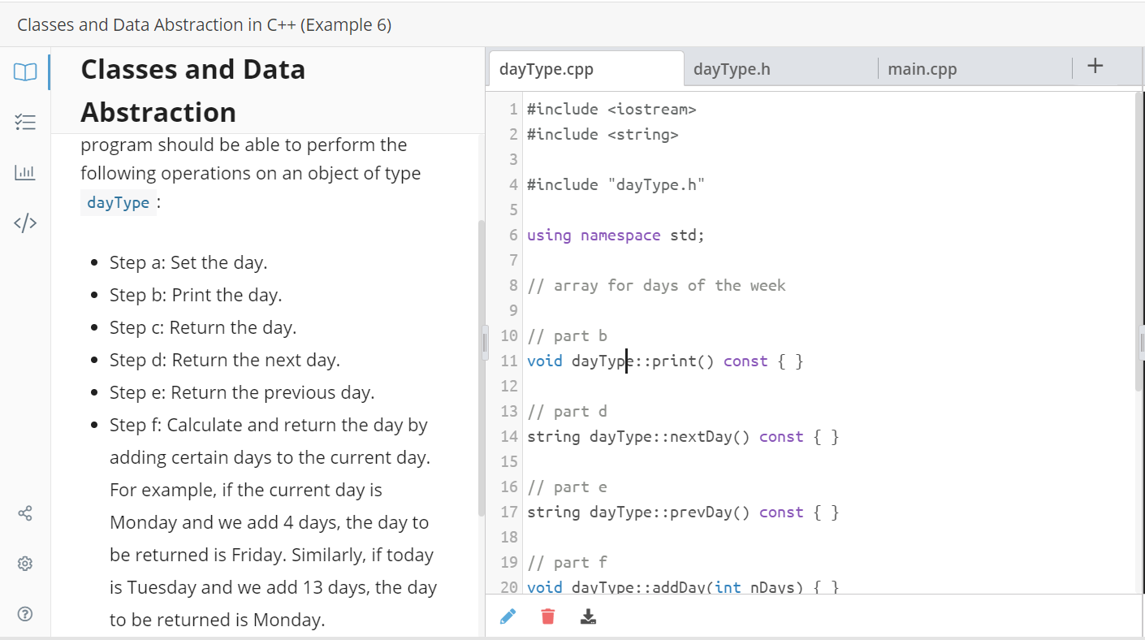Switch to the dayType.h tab
1145x640 pixels.
pyautogui.click(x=732, y=69)
